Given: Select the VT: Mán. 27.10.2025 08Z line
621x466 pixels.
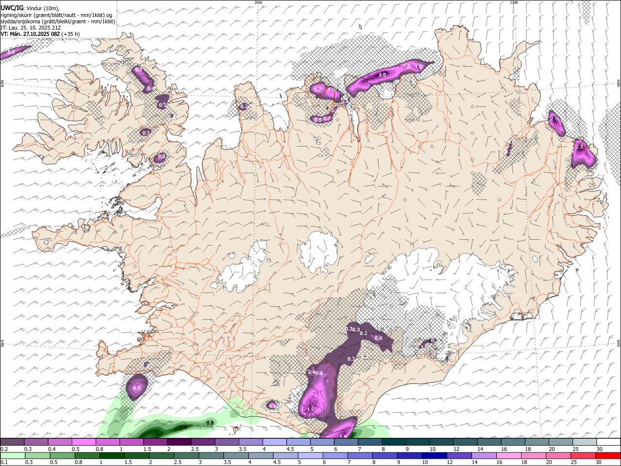Looking at the screenshot, I should 40,34.
